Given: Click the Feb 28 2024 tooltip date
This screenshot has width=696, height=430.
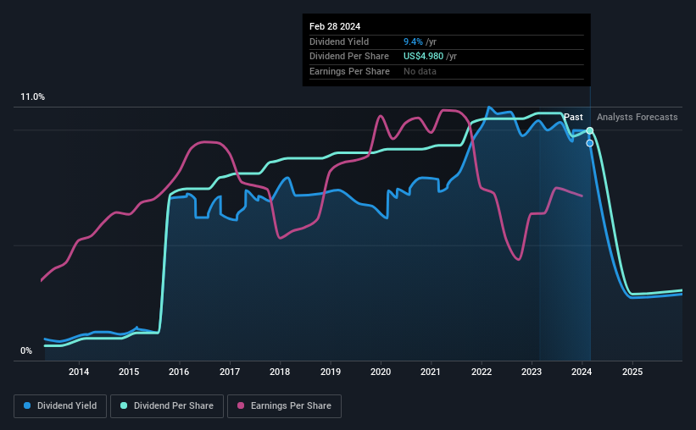Looking at the screenshot, I should point(335,26).
